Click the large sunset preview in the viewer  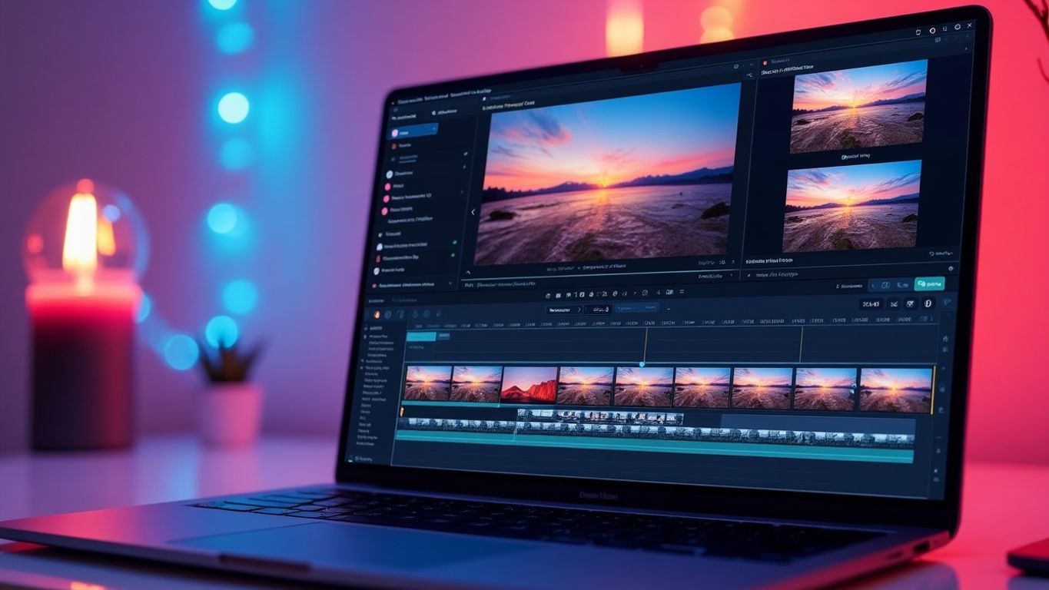(607, 175)
